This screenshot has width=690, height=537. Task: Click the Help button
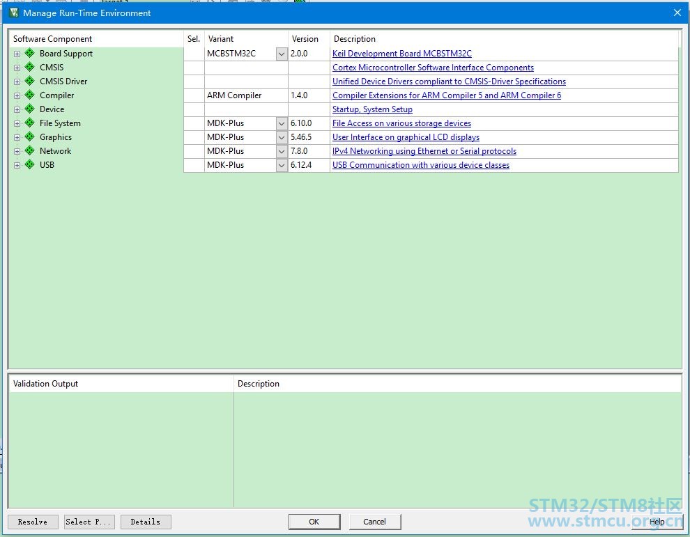pos(657,522)
